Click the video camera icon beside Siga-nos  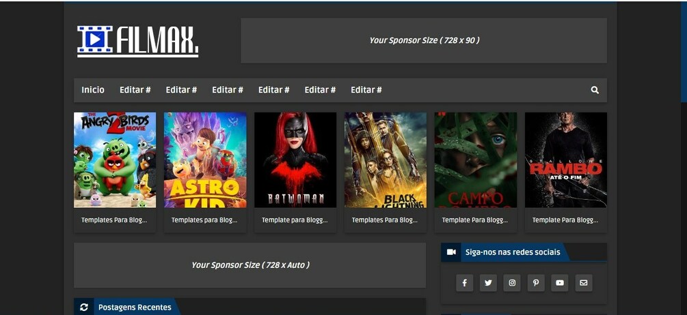point(451,252)
